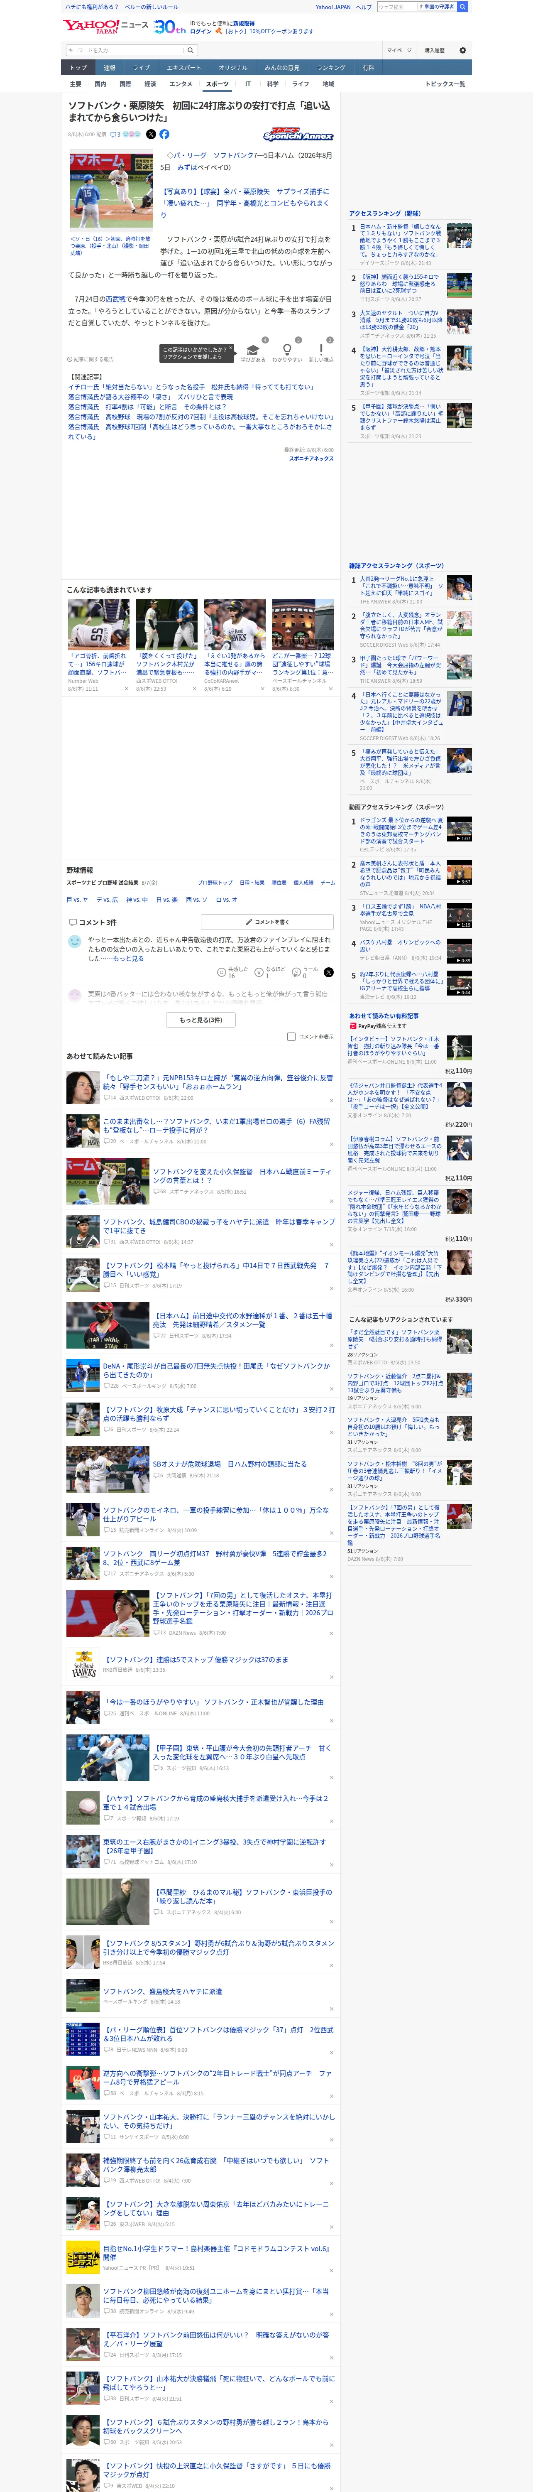Open related article イチロー氏「絶対当たらない」

coord(191,387)
